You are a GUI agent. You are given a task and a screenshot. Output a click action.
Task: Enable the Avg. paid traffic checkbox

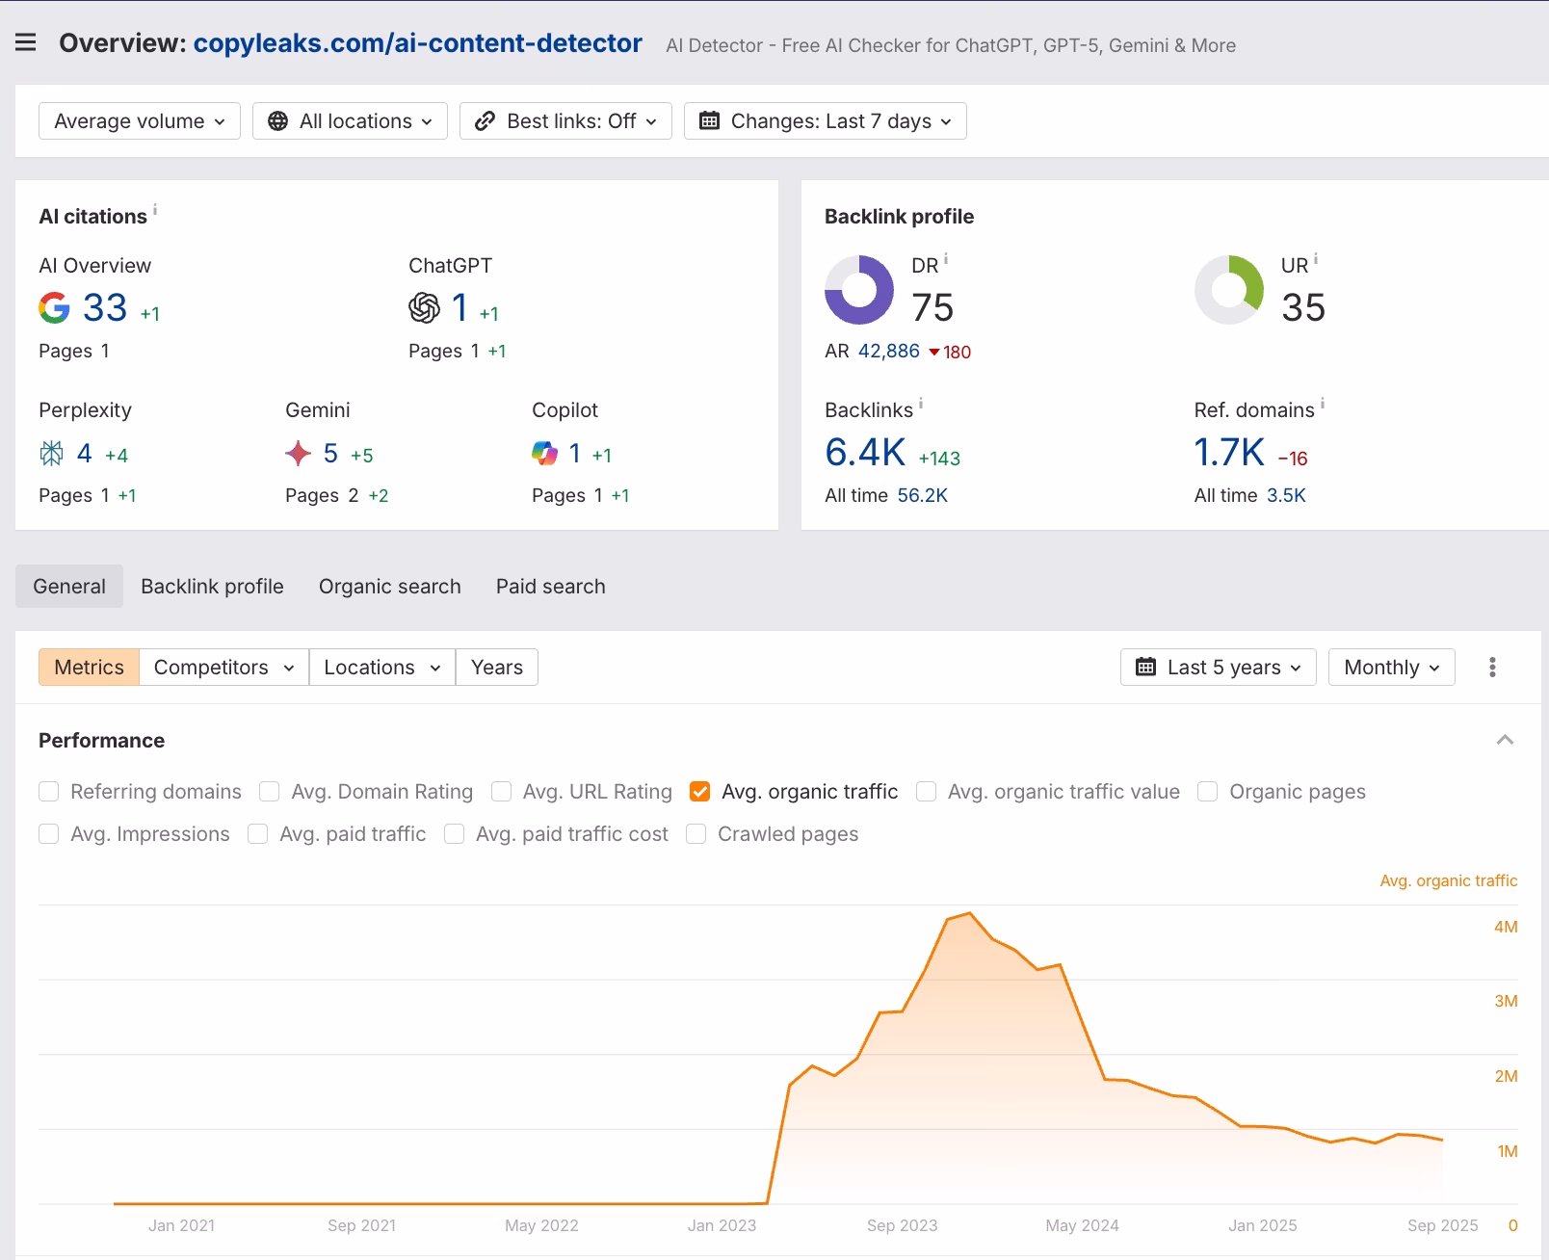[258, 834]
